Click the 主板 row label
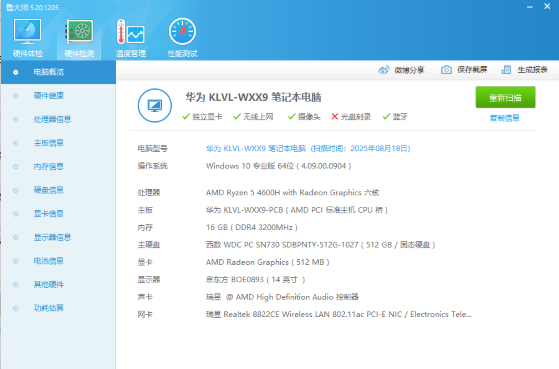559x369 pixels. click(x=145, y=210)
